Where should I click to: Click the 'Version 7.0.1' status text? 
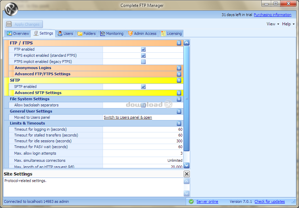tap(241, 201)
